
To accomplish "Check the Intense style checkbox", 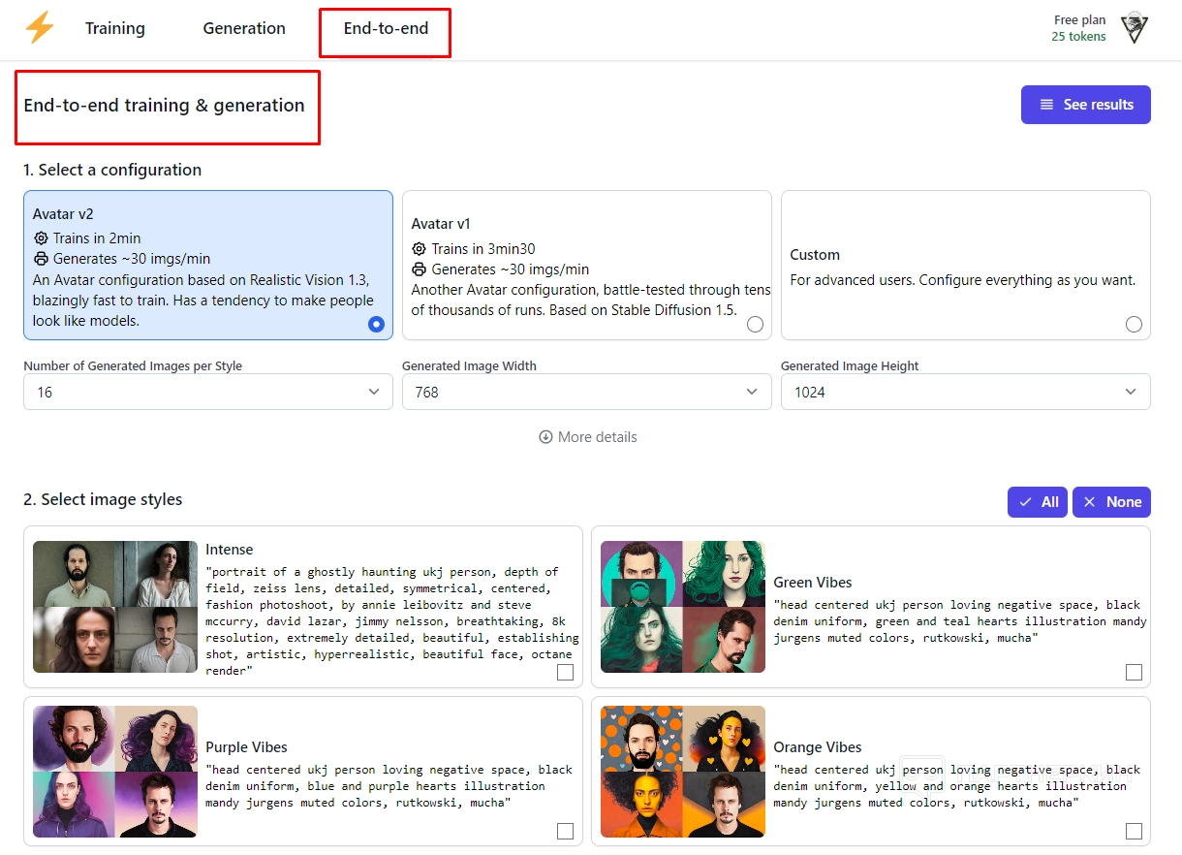I will click(565, 673).
